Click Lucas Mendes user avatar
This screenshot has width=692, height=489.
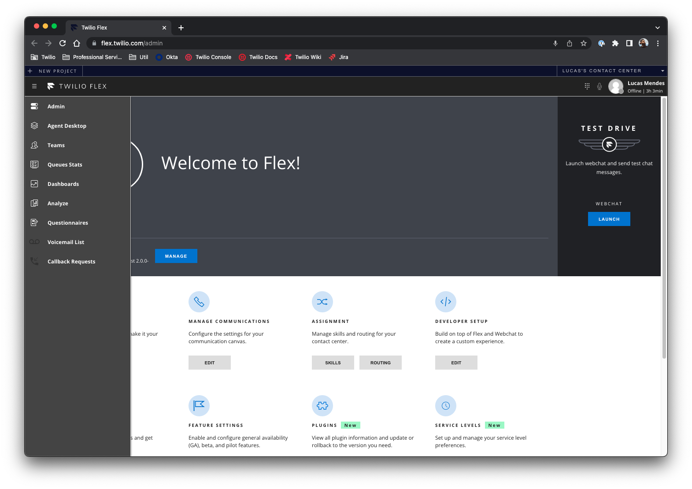[616, 86]
